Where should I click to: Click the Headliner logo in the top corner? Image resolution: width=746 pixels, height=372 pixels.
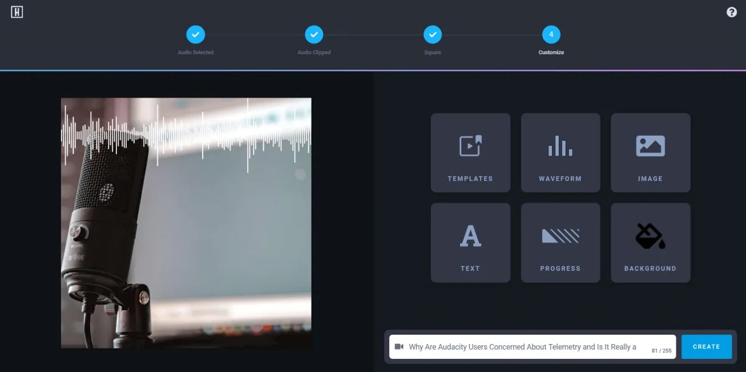(x=17, y=11)
